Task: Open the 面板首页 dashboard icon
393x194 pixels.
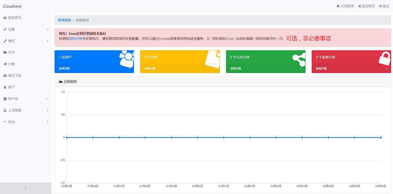Action: pos(5,18)
